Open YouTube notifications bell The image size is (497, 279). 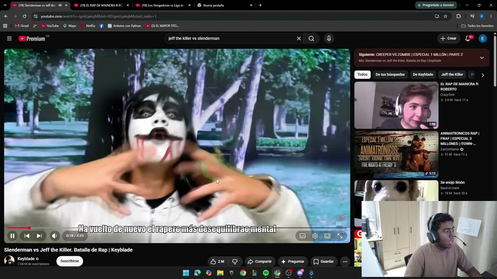(468, 38)
